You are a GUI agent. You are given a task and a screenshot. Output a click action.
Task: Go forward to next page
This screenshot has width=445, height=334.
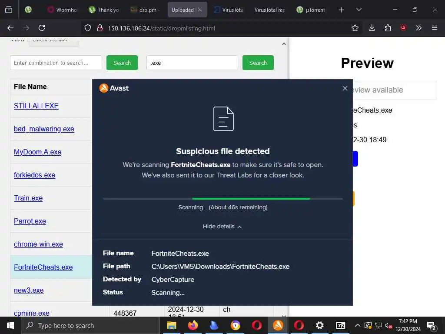tap(26, 28)
